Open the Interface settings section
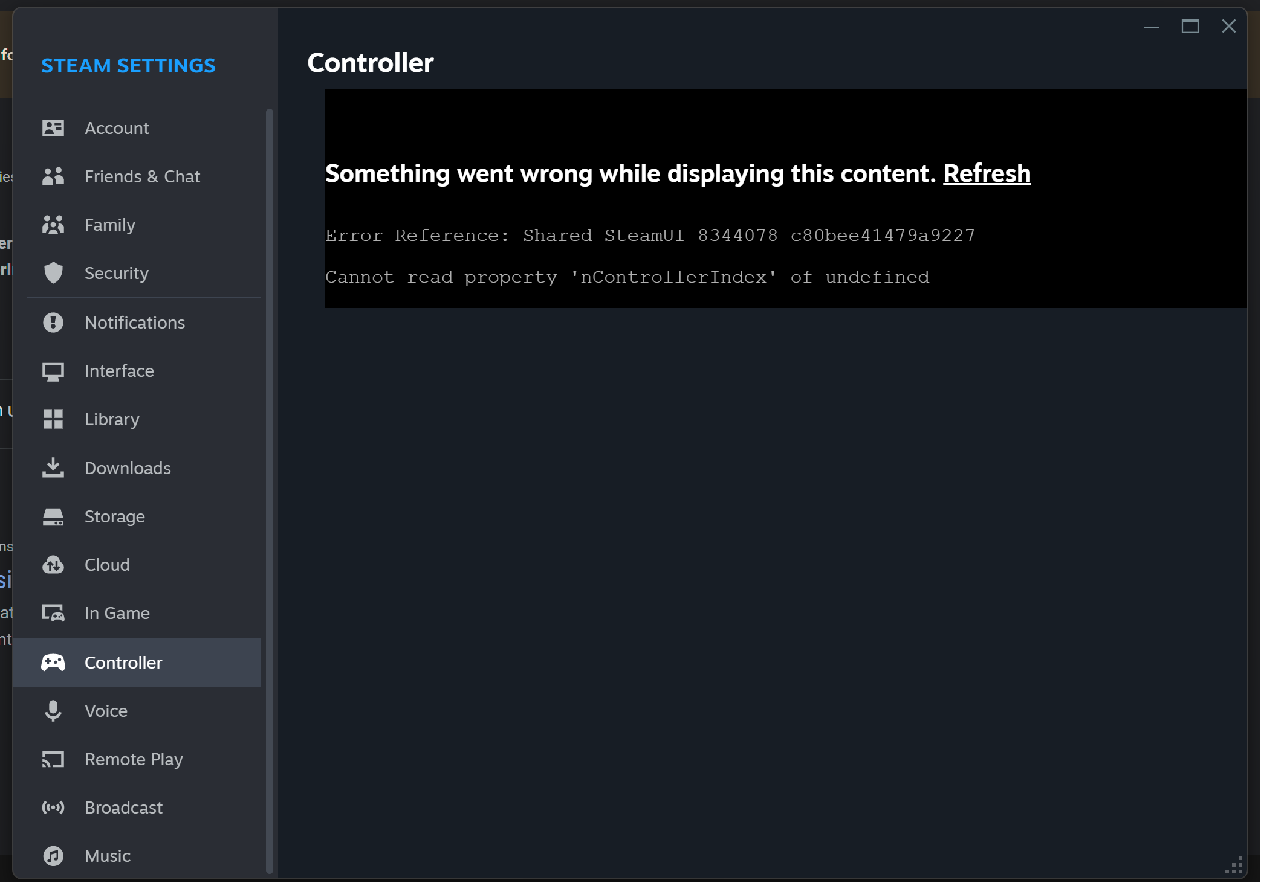 [119, 371]
